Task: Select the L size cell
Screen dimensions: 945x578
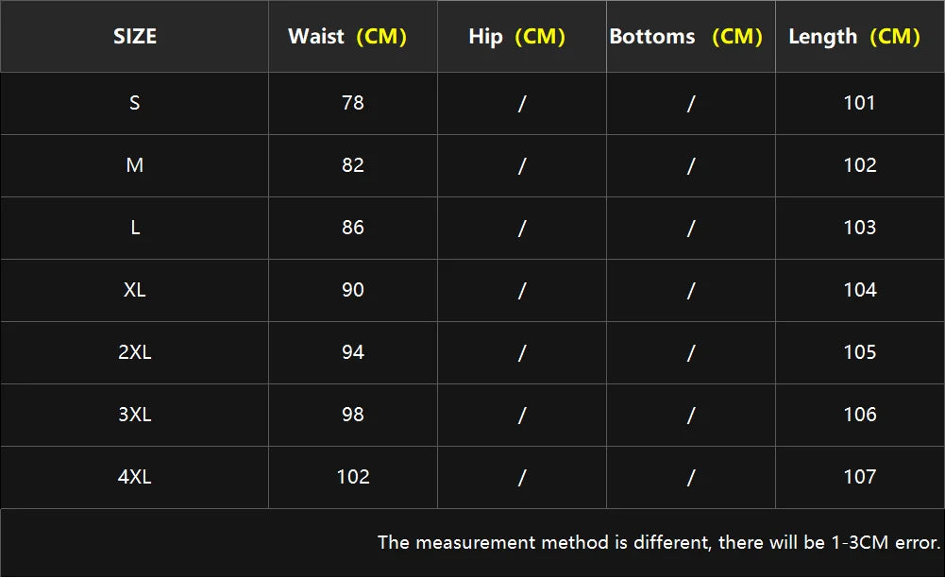Action: click(135, 228)
